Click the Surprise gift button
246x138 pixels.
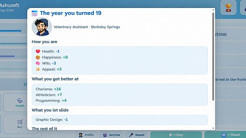pyautogui.click(x=111, y=135)
